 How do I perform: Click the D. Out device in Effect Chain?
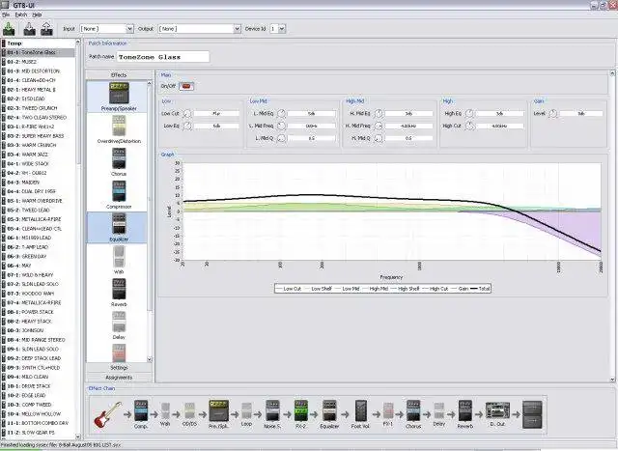497,410
